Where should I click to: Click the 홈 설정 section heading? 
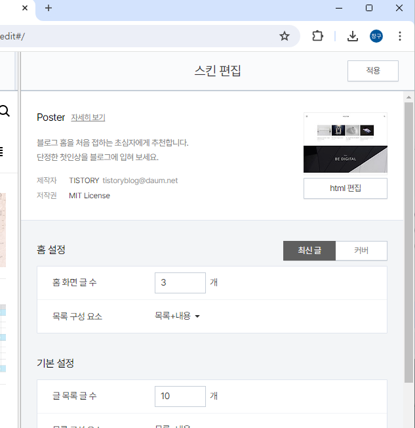(51, 249)
